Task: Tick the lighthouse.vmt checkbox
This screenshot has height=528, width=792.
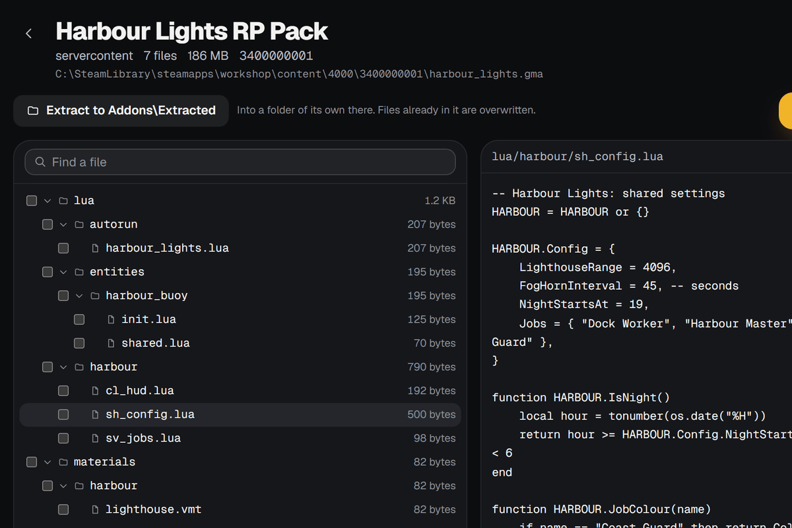Action: 63,510
